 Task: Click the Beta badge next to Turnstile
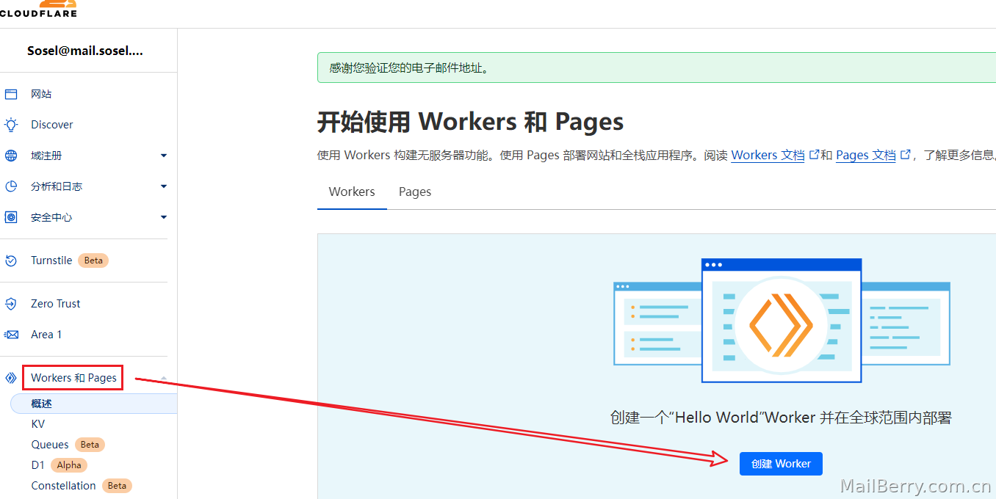coord(93,261)
